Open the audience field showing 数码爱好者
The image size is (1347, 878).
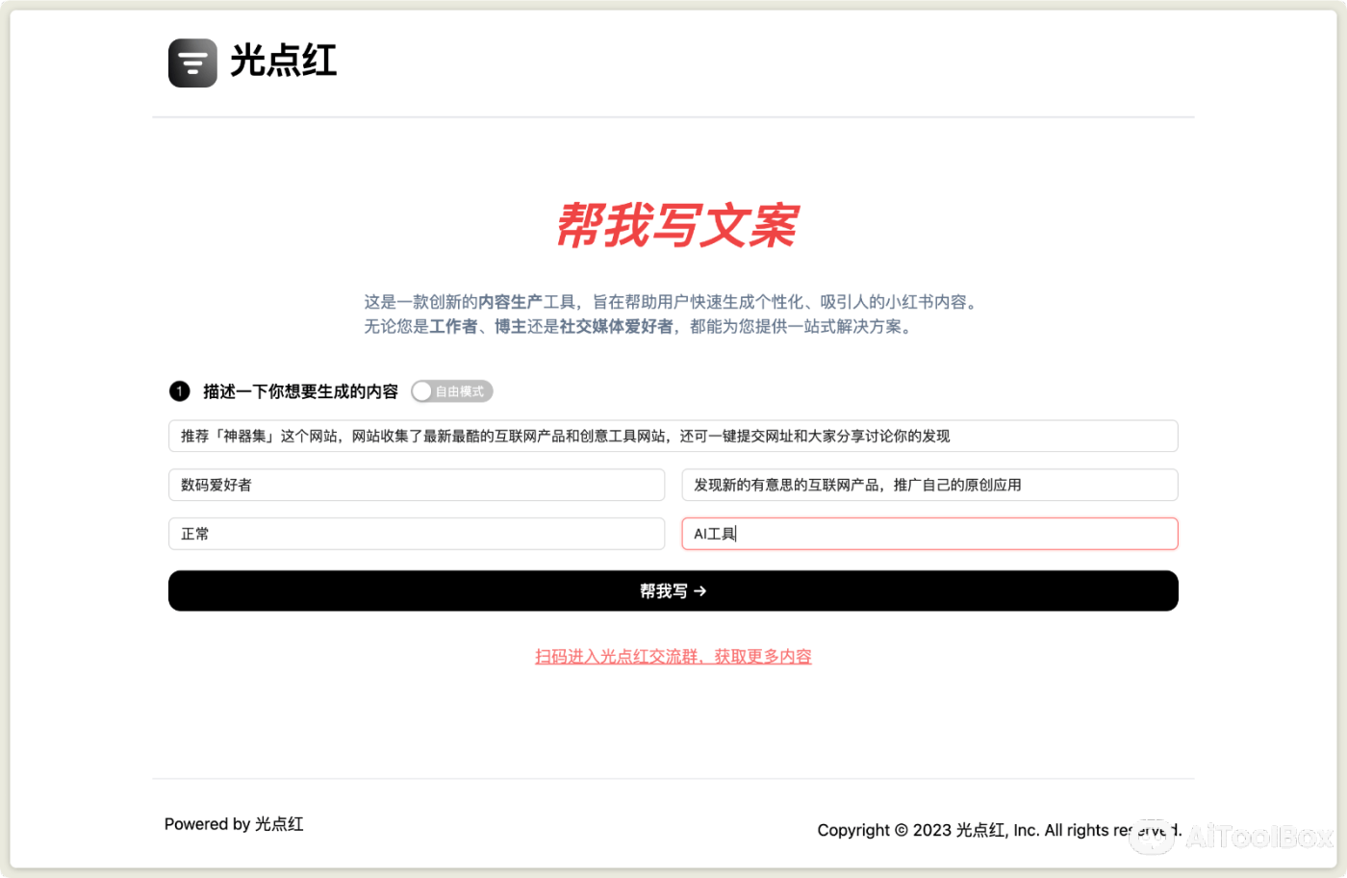tap(417, 485)
